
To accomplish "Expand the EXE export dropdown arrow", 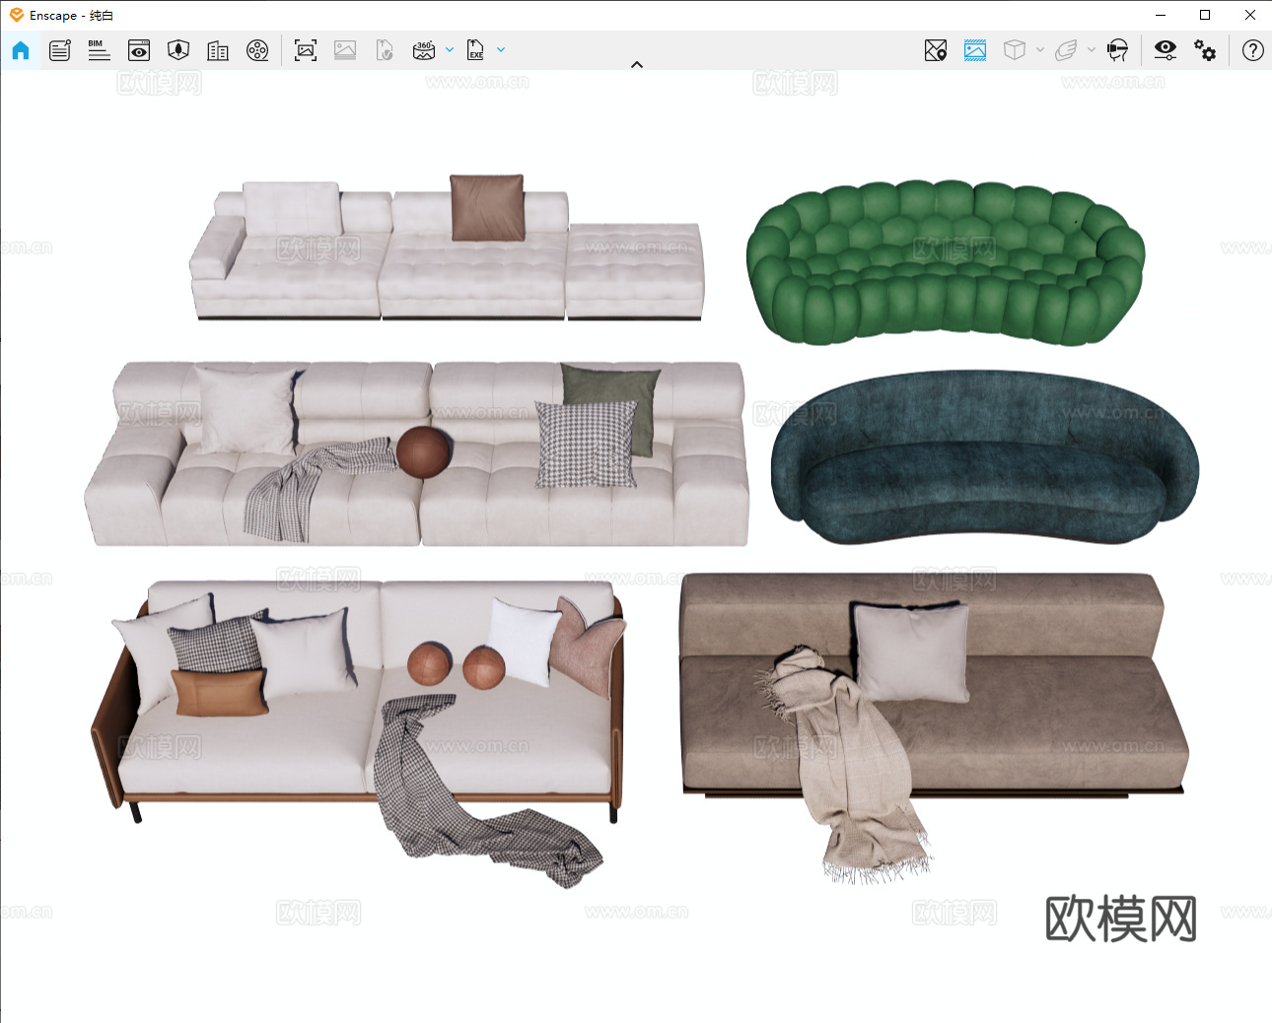I will (x=501, y=49).
